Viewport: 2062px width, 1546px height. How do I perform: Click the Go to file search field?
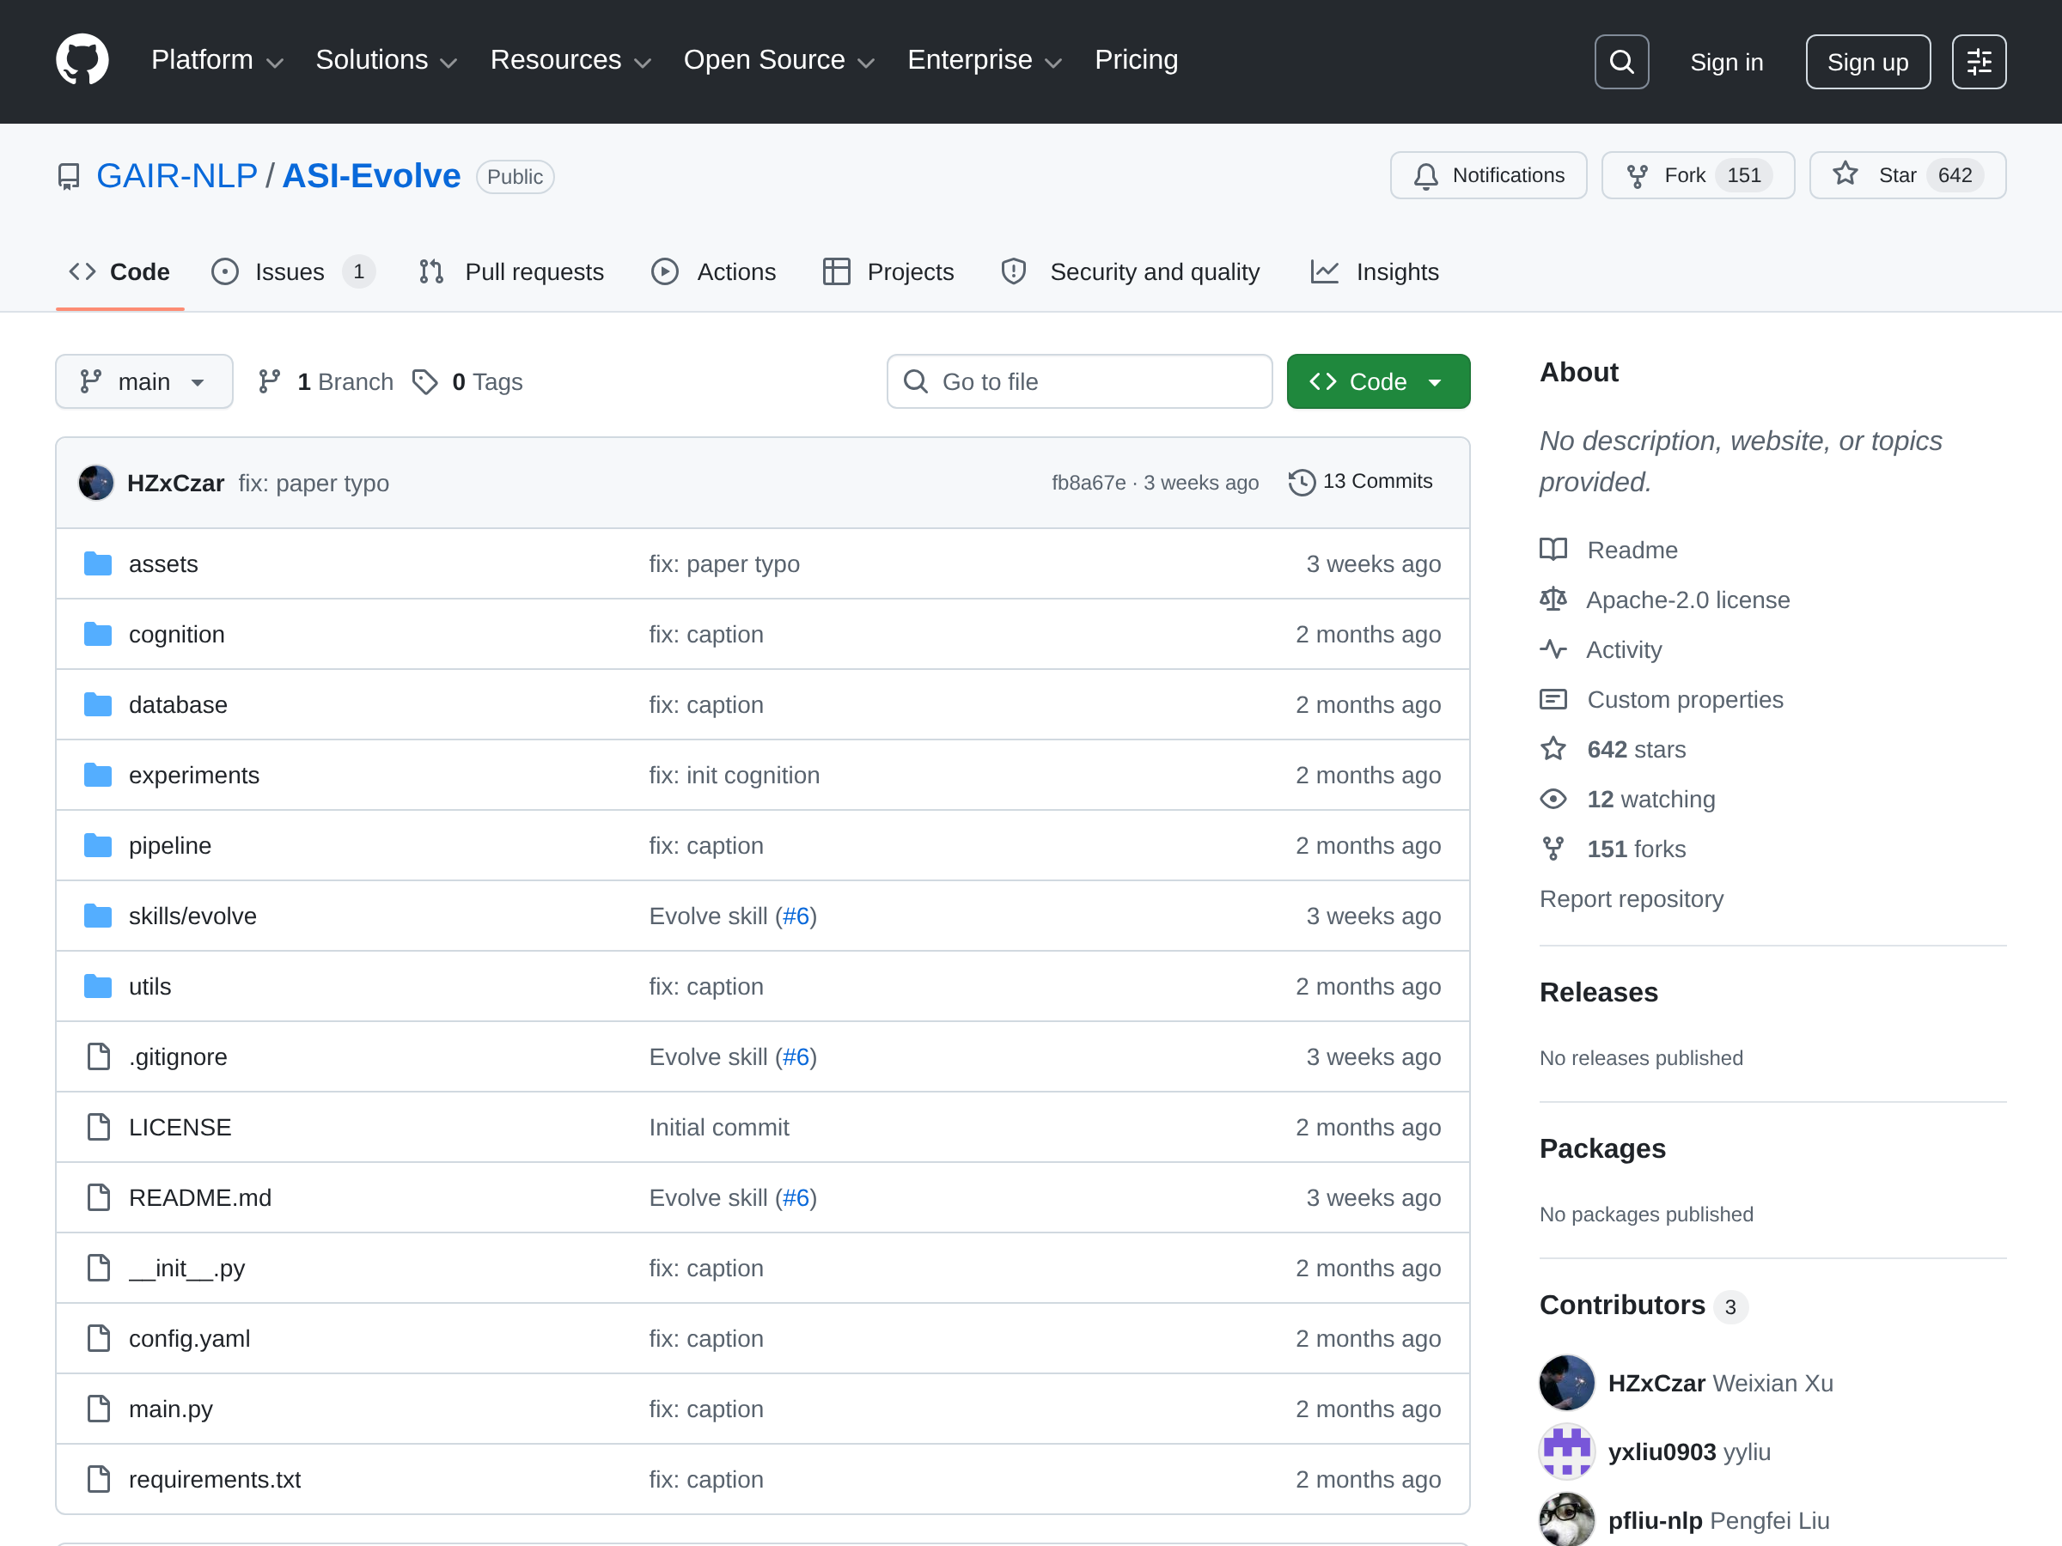1079,381
